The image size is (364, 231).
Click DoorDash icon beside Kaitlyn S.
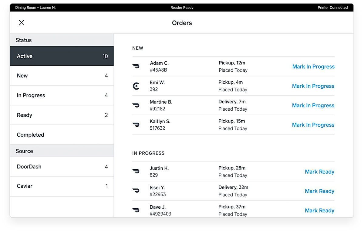136,125
